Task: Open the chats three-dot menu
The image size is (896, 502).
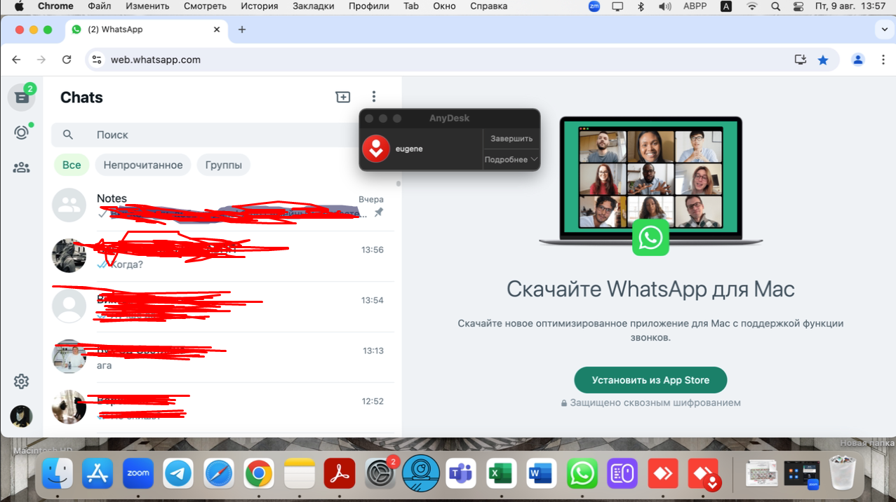Action: pos(374,97)
